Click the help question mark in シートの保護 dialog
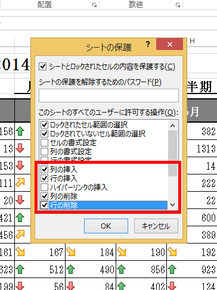Screen dimensions: 217x290 tap(148, 44)
